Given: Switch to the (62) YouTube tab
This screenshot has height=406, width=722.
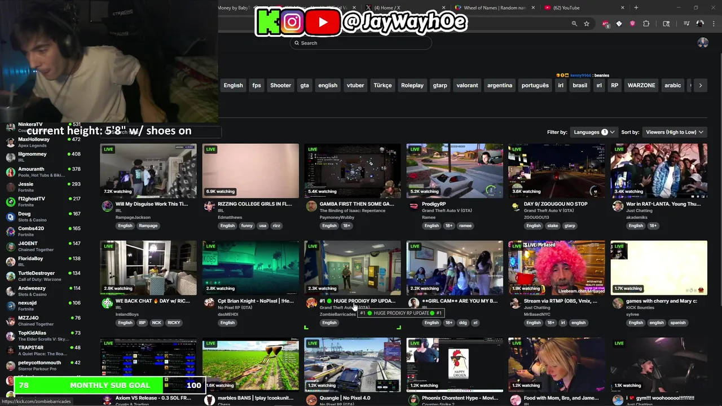Looking at the screenshot, I should coord(584,8).
